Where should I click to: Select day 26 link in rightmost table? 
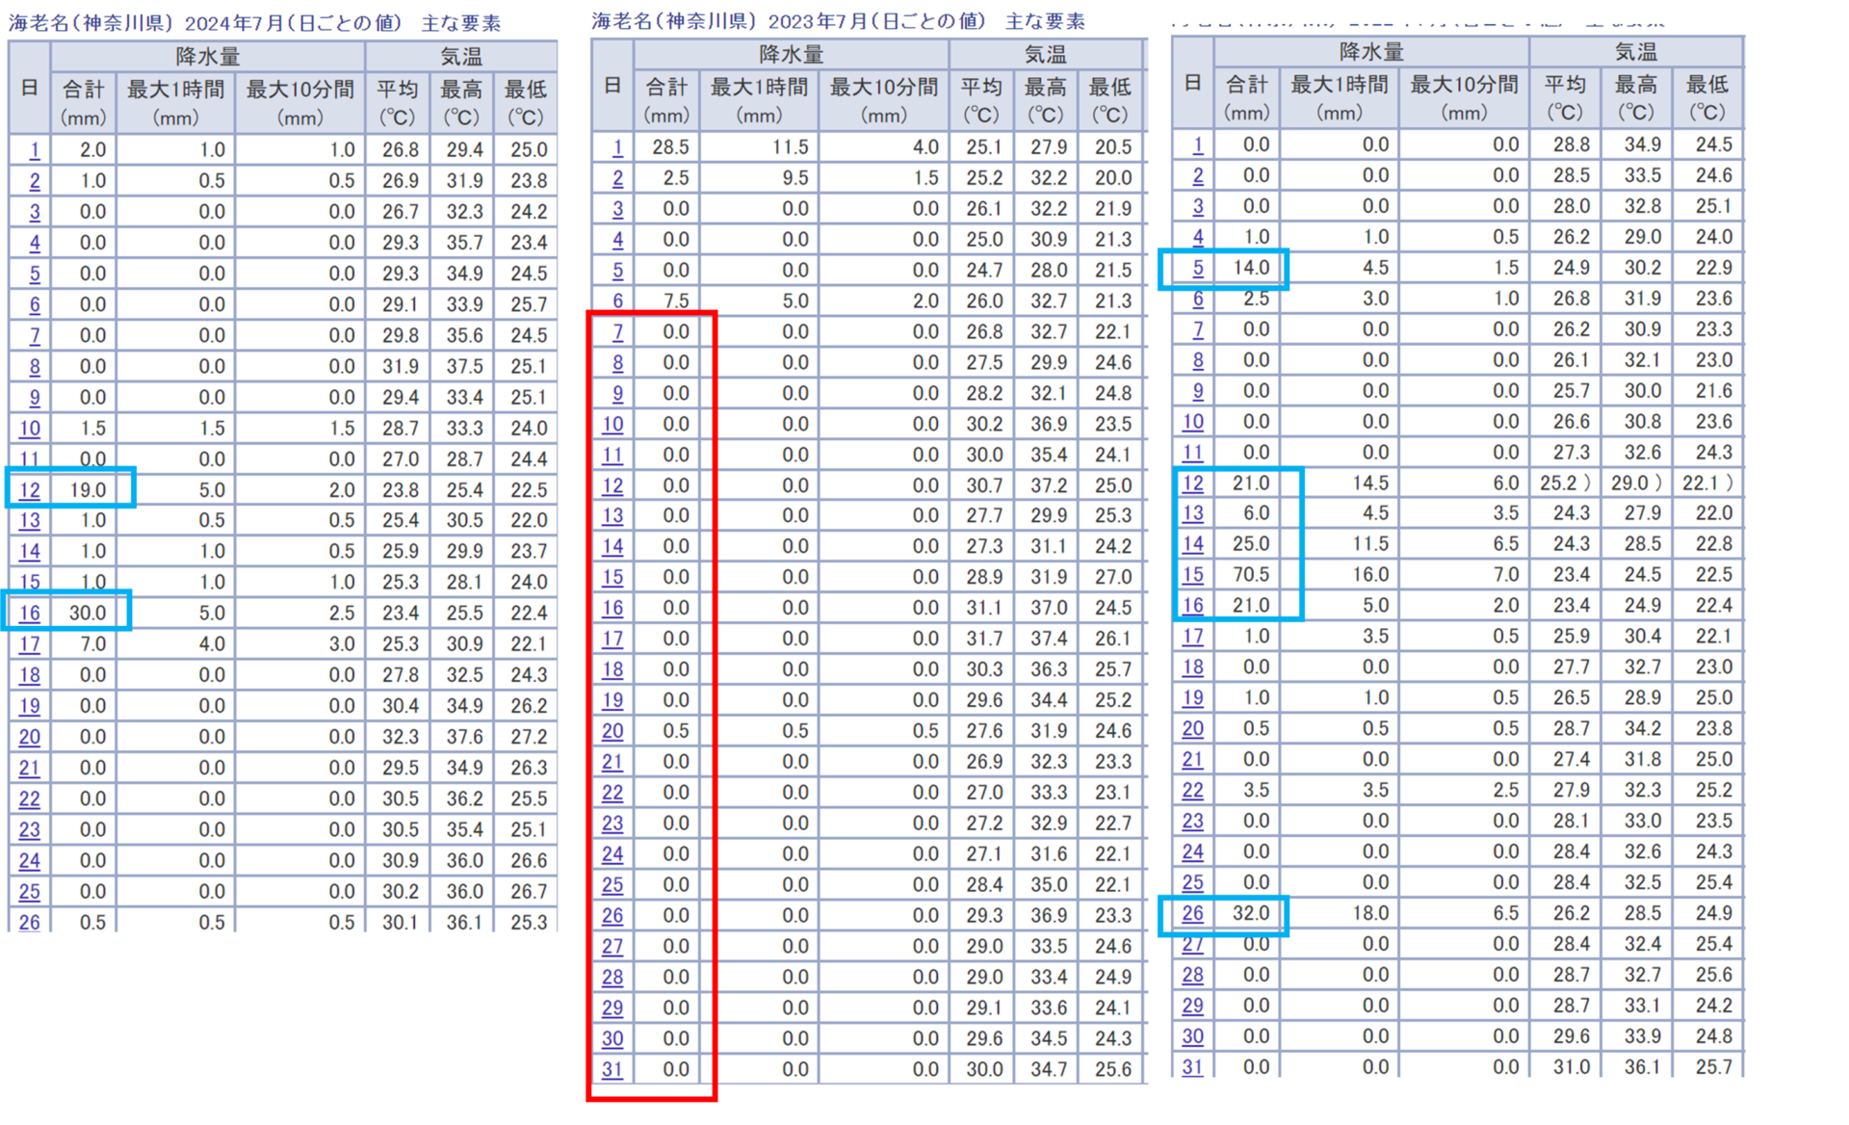(1193, 913)
